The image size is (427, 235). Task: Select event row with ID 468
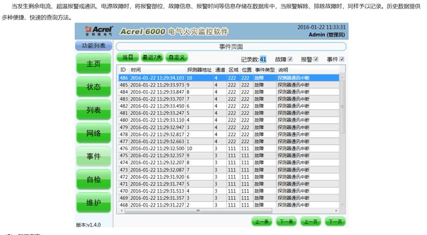click(229, 205)
